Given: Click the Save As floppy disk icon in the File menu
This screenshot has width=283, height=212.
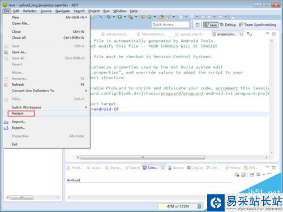Looking at the screenshot, I should coord(6,52).
